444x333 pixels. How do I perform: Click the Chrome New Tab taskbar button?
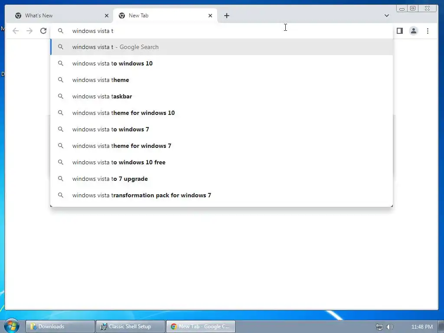(x=201, y=326)
